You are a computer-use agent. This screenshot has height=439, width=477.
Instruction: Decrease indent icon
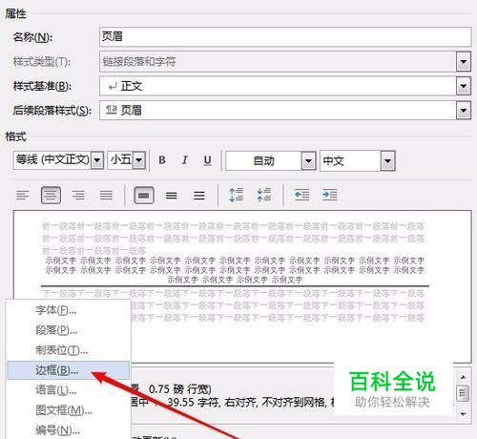coord(301,195)
